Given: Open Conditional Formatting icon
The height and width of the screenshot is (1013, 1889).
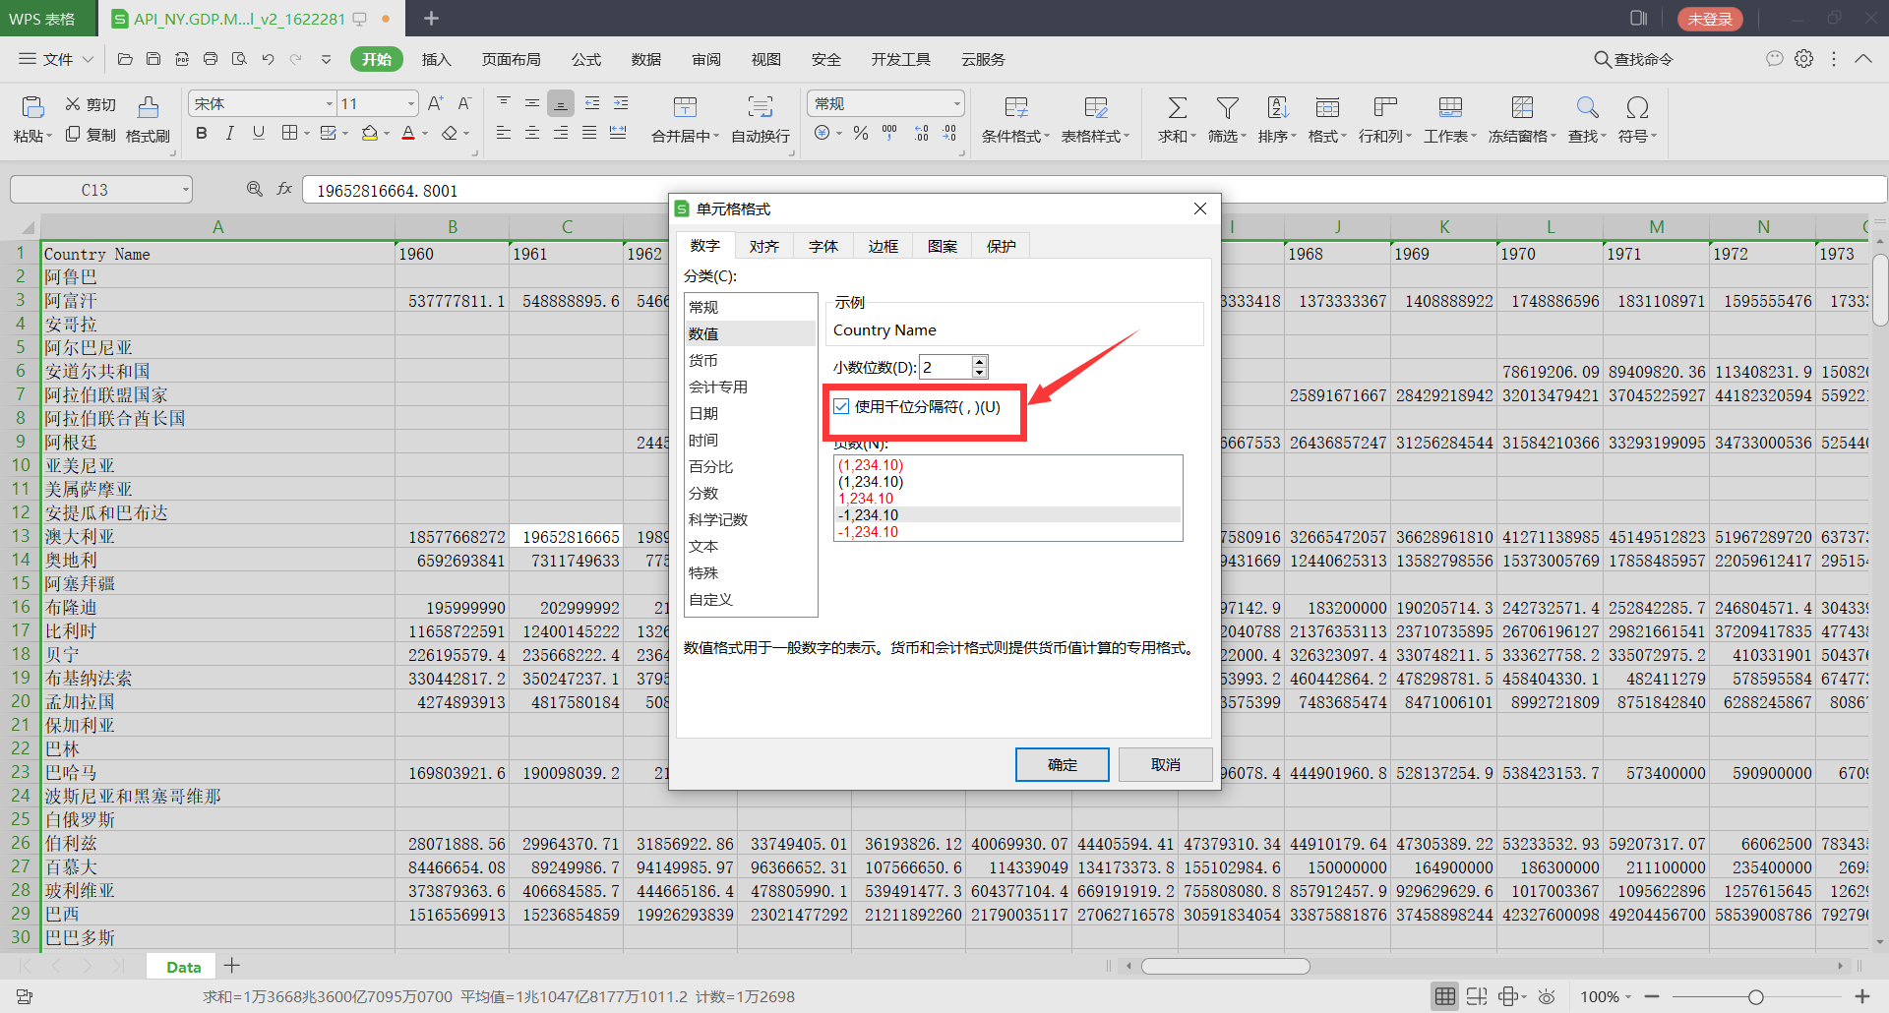Looking at the screenshot, I should point(1015,107).
